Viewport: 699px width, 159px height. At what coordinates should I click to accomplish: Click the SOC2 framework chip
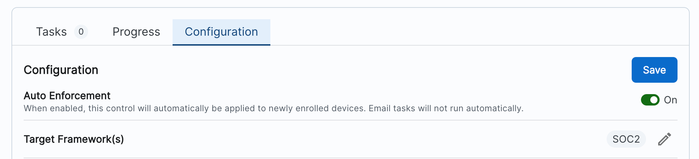626,139
